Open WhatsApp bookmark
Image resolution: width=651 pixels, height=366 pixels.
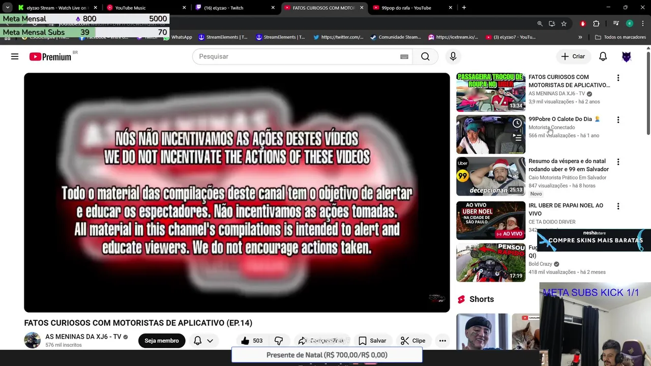click(x=177, y=37)
